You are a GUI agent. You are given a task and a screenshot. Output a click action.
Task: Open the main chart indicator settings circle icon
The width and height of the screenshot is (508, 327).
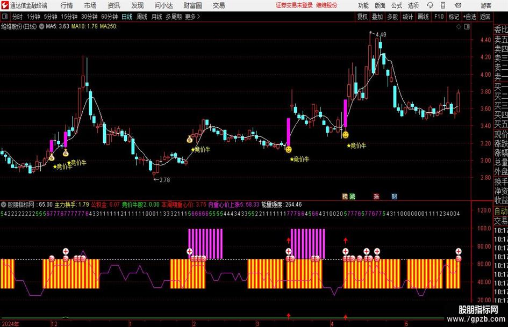(x=42, y=26)
